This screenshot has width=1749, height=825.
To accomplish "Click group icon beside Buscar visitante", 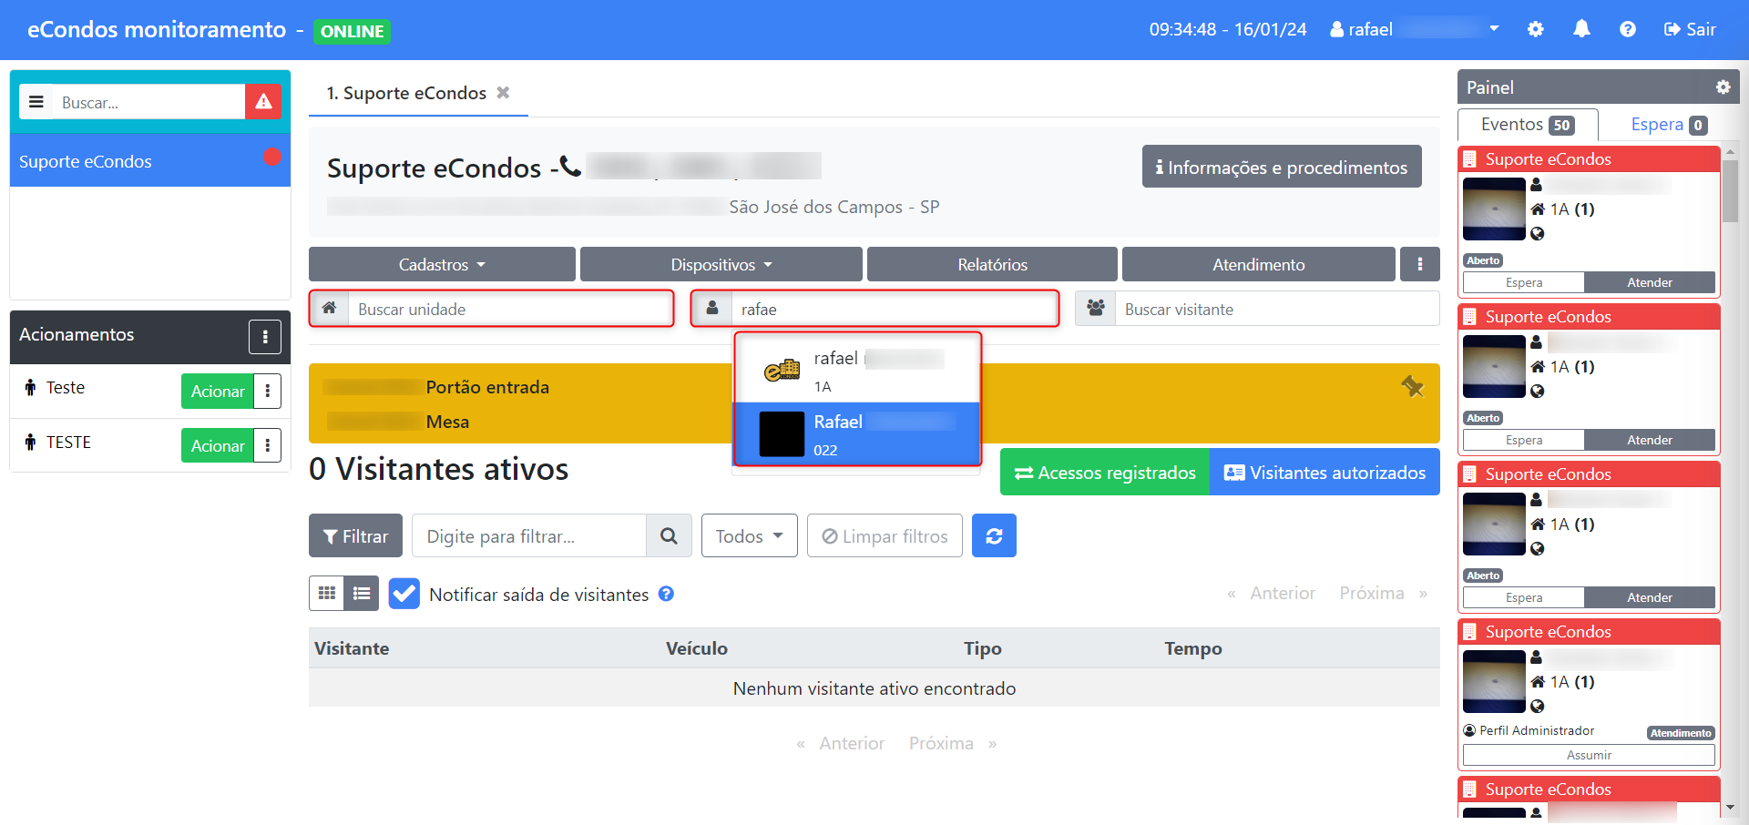I will (x=1096, y=309).
